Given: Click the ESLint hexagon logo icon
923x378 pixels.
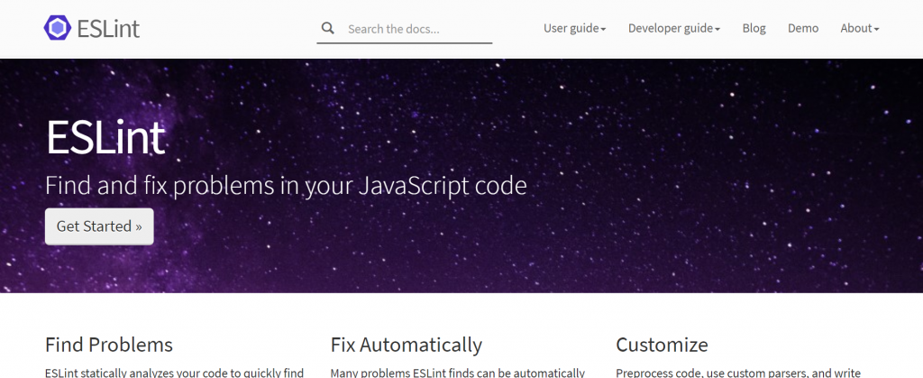Looking at the screenshot, I should tap(58, 28).
